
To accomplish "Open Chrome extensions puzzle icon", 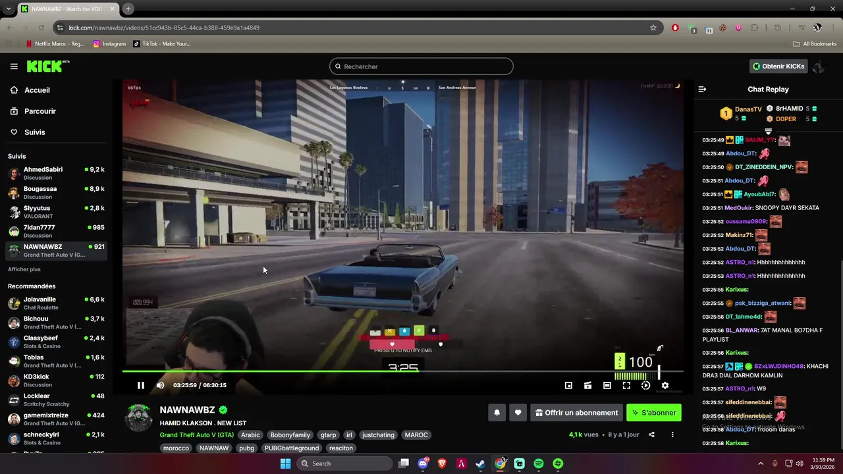I will [x=755, y=28].
